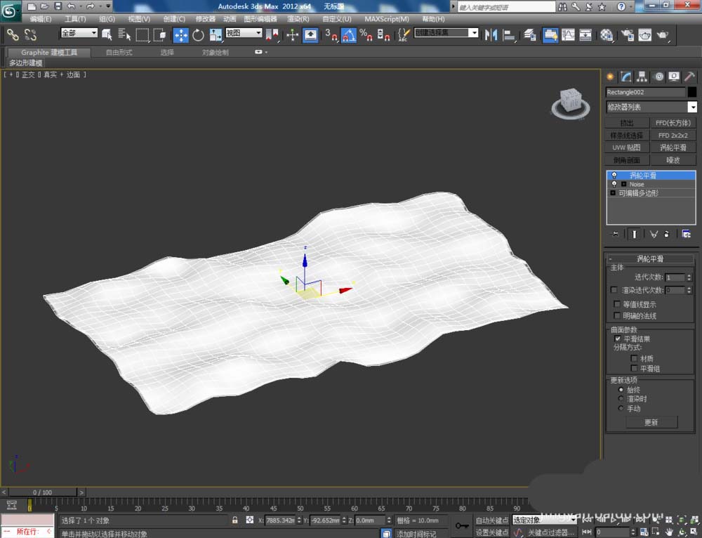Open the 创建(C) menu
The image size is (702, 538).
174,19
